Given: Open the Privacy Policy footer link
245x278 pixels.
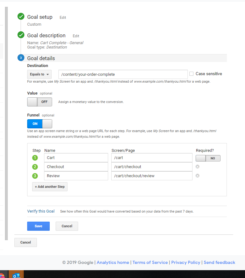Looking at the screenshot, I should (x=186, y=262).
